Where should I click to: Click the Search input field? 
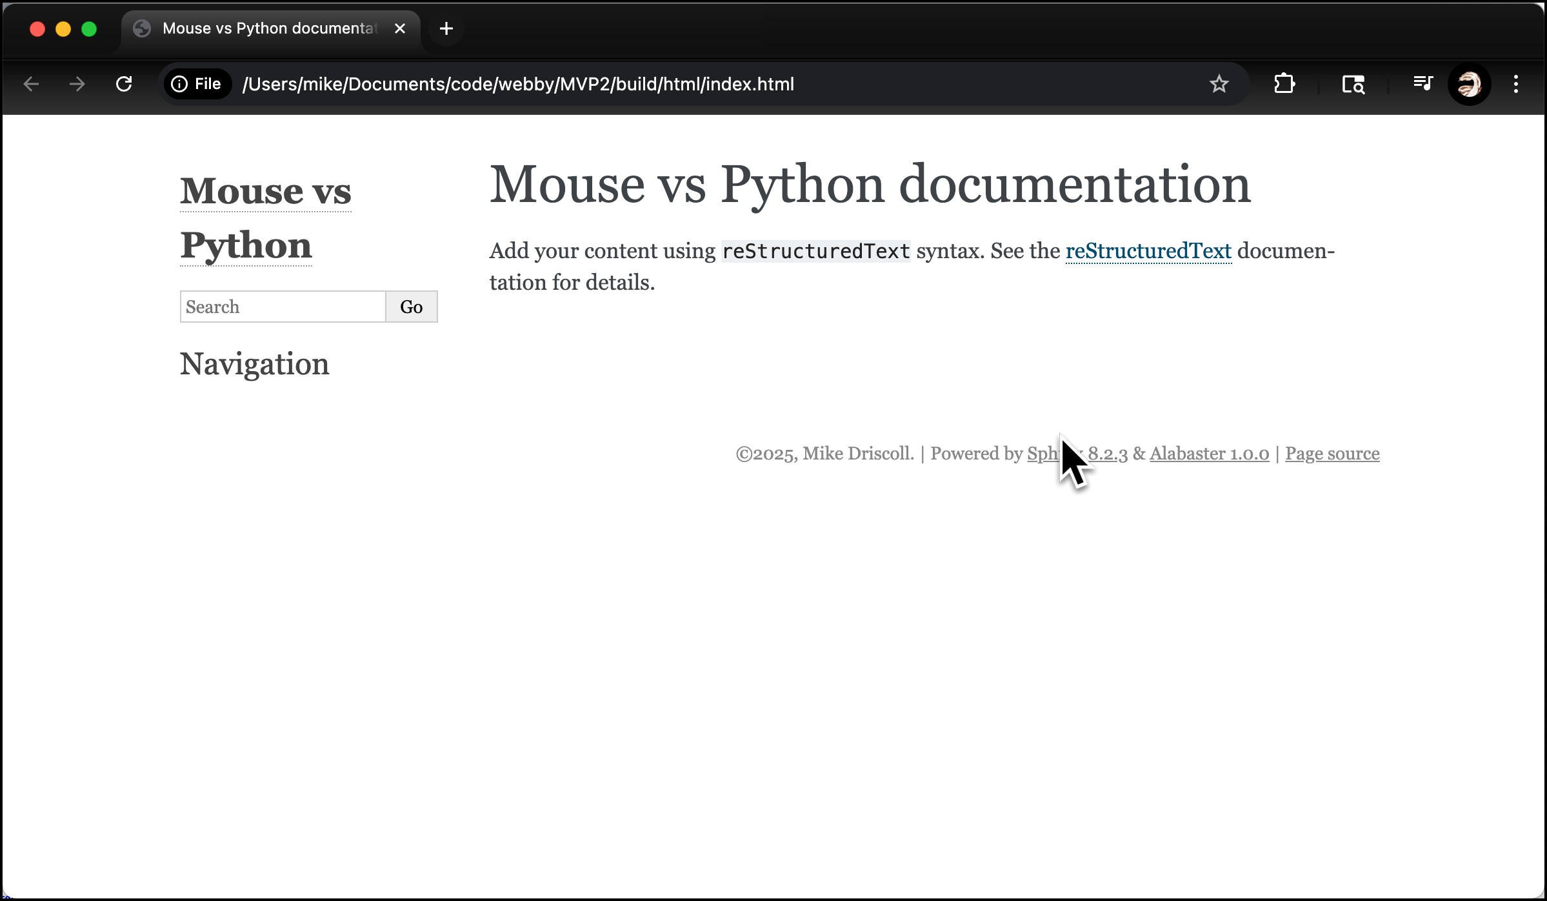click(283, 307)
